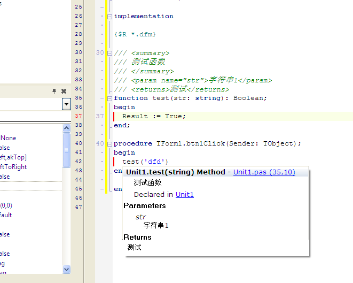The image size is (353, 283).
Task: Click the instance filter input field
Action: 32,117
